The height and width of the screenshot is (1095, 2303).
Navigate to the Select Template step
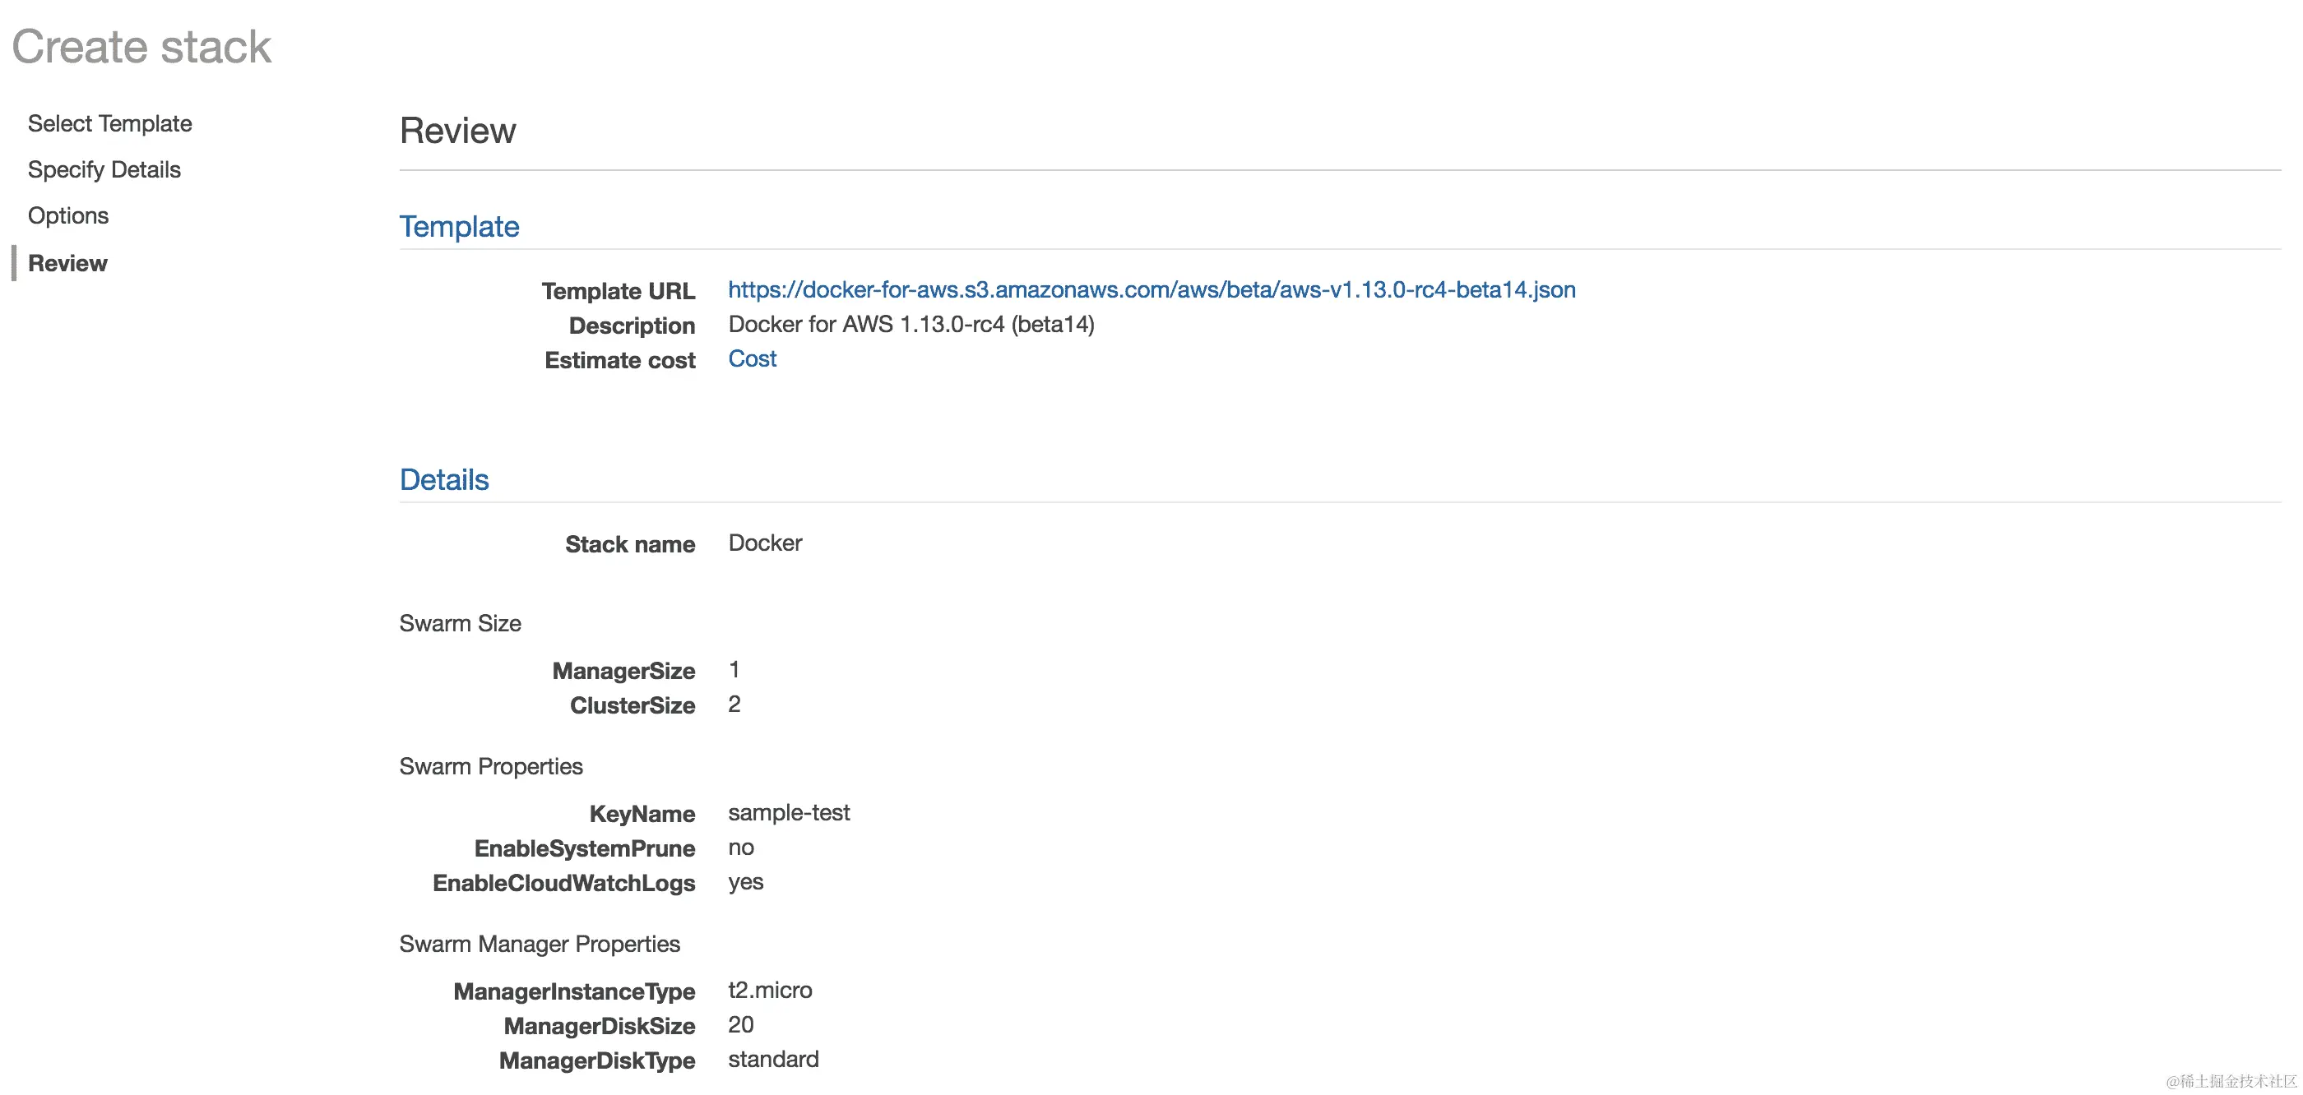coord(109,122)
